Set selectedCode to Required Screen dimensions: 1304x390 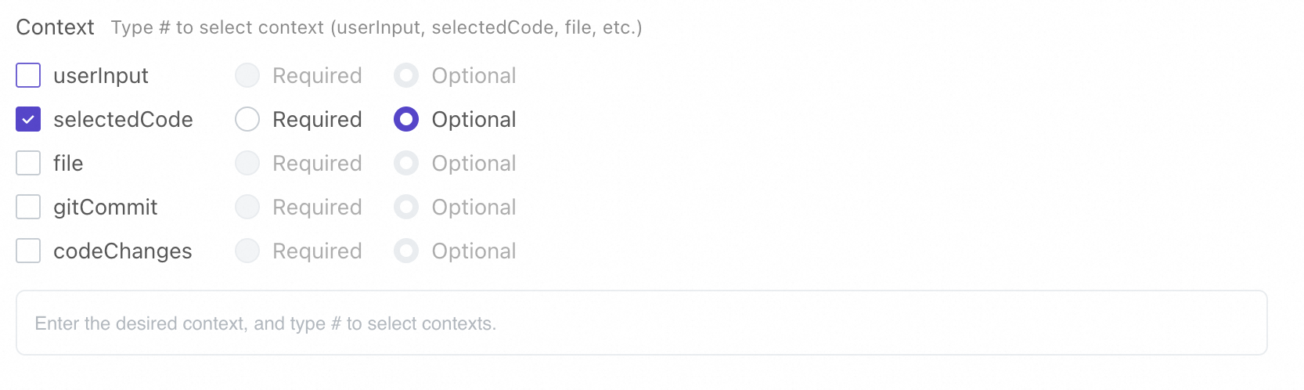point(247,119)
